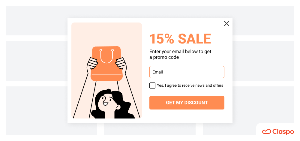Click the GET MY DISCOUNT button
Image resolution: width=300 pixels, height=141 pixels.
pos(187,103)
